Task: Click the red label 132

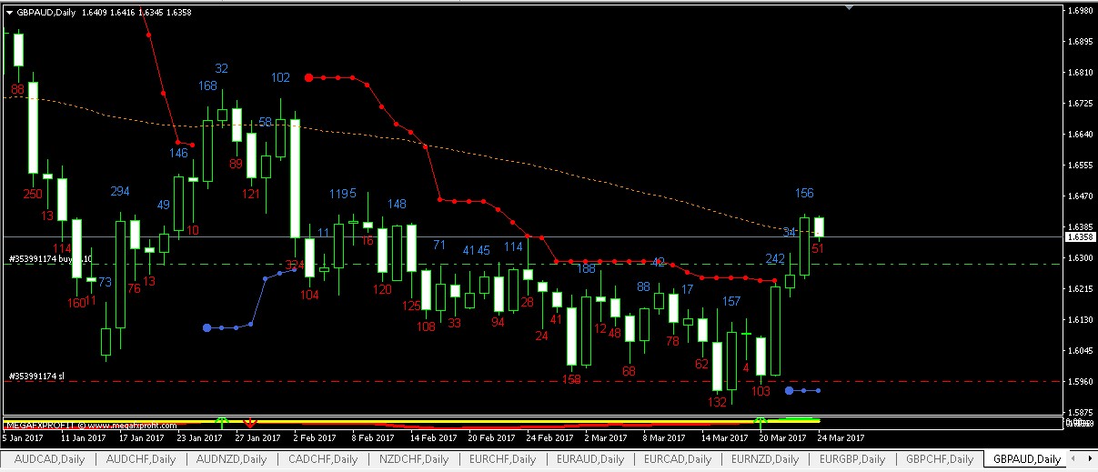Action: [x=717, y=401]
